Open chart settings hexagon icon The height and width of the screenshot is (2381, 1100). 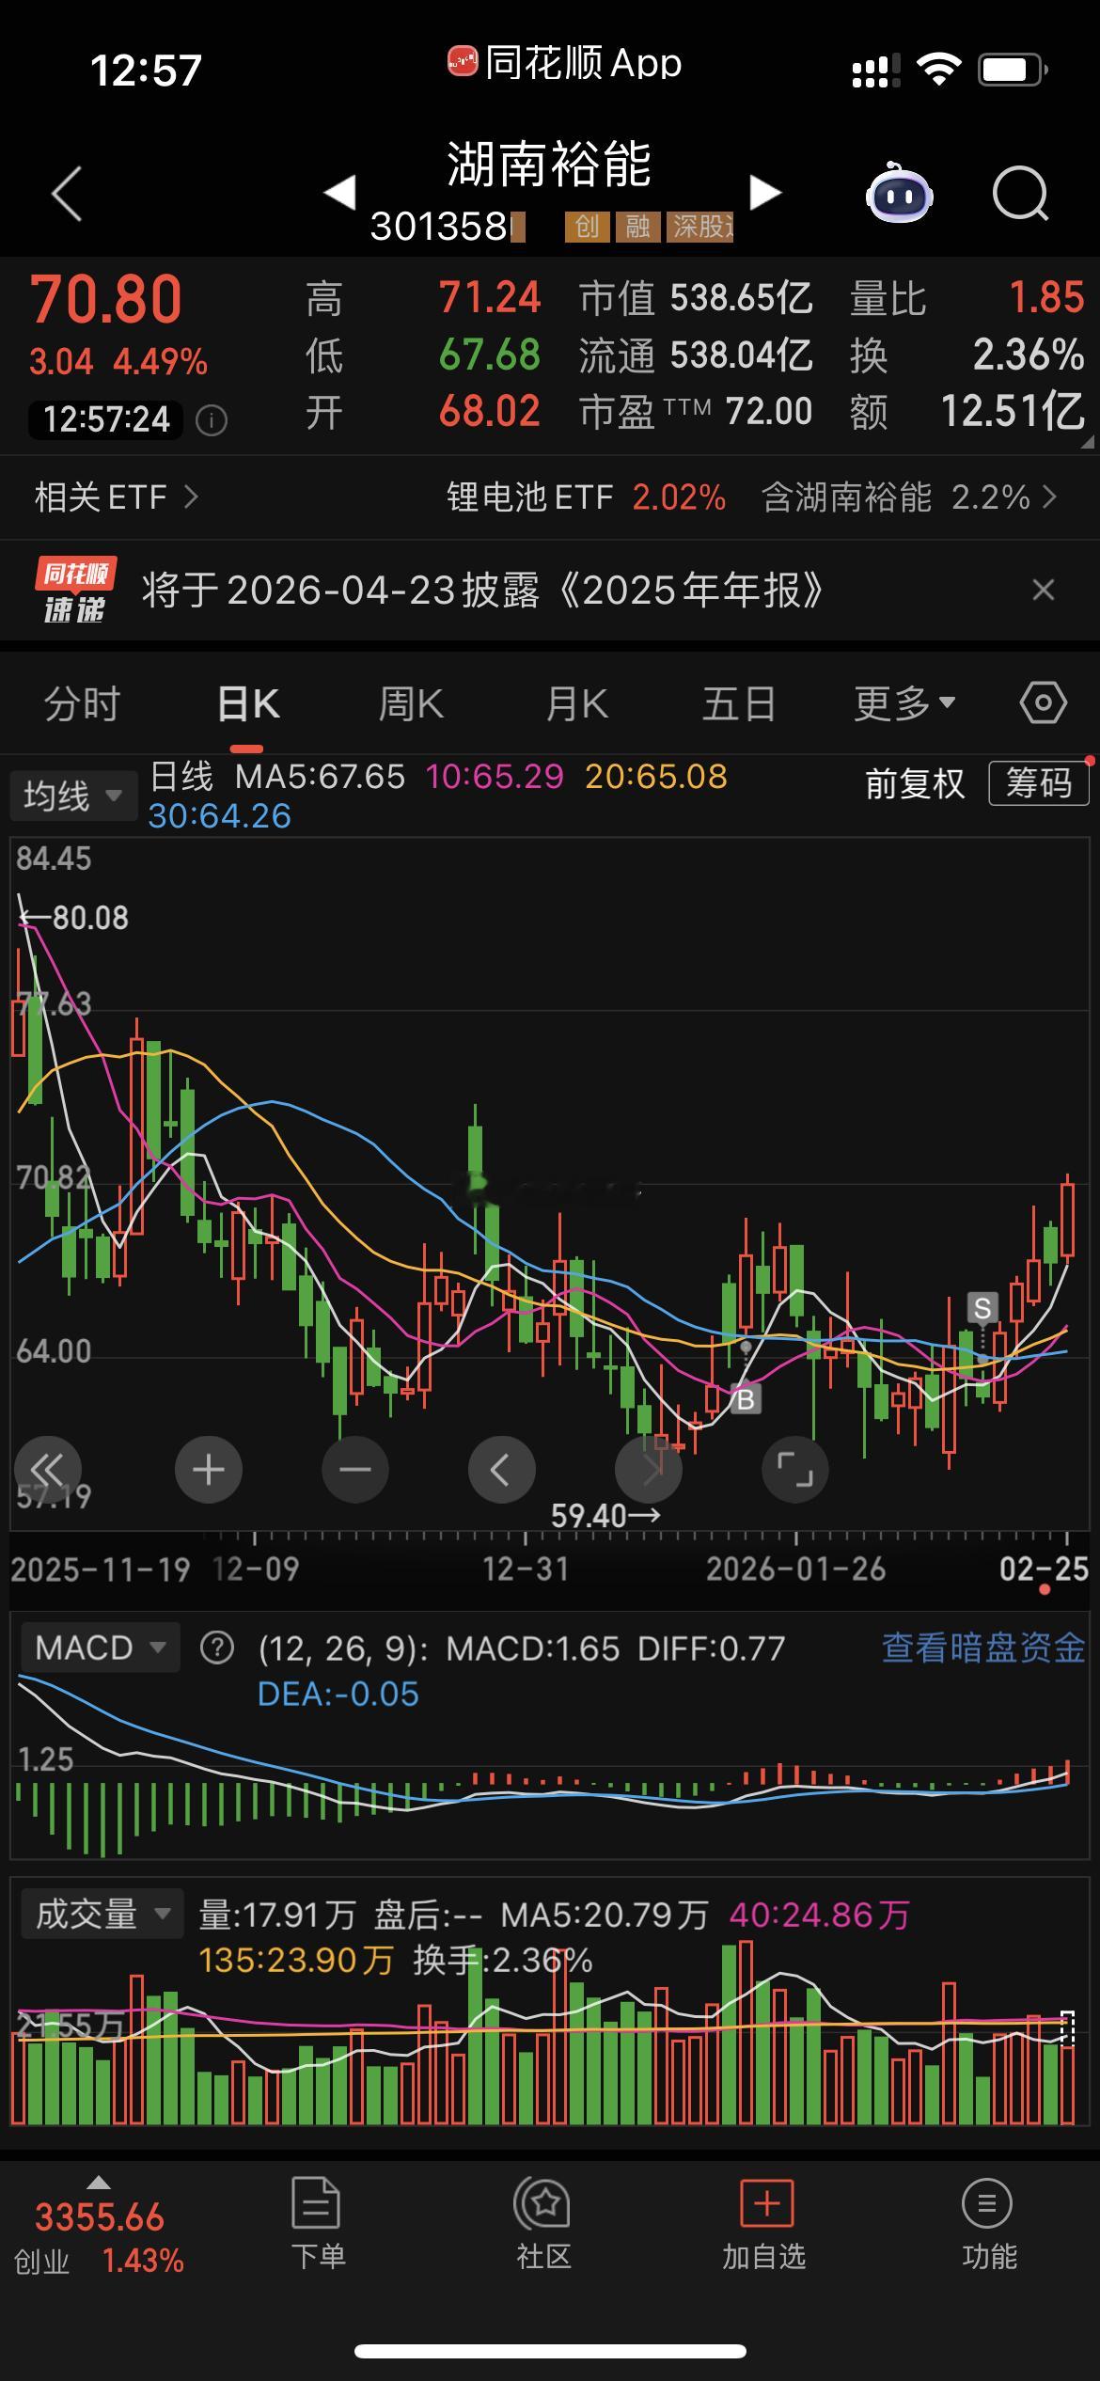(x=1044, y=702)
